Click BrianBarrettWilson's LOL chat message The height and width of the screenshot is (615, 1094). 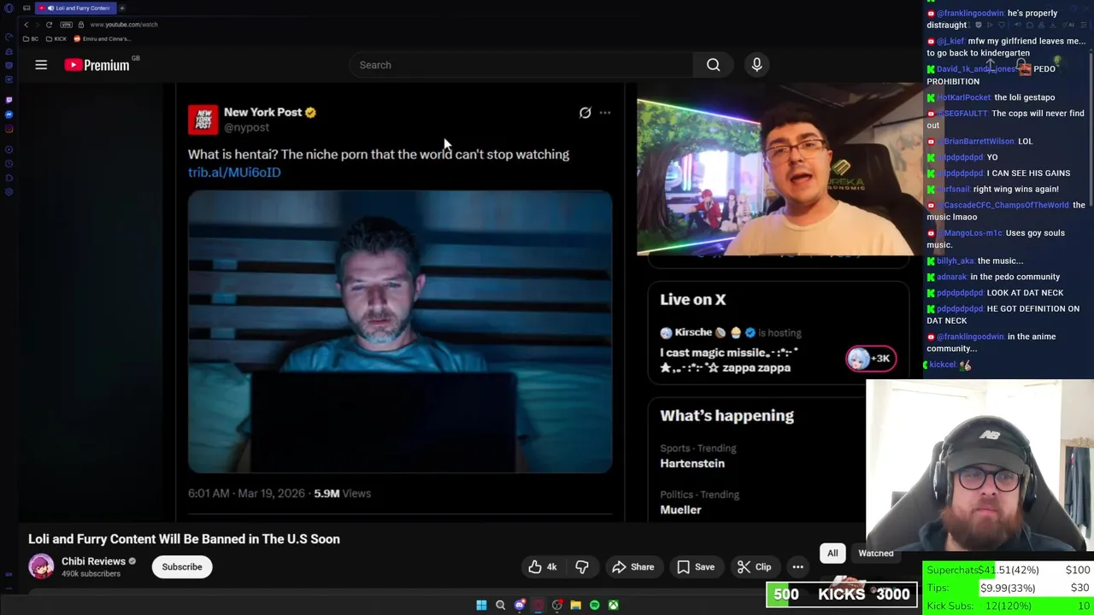click(980, 141)
